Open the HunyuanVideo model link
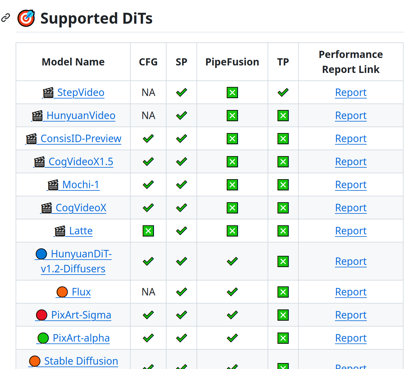The image size is (417, 369). 73,116
